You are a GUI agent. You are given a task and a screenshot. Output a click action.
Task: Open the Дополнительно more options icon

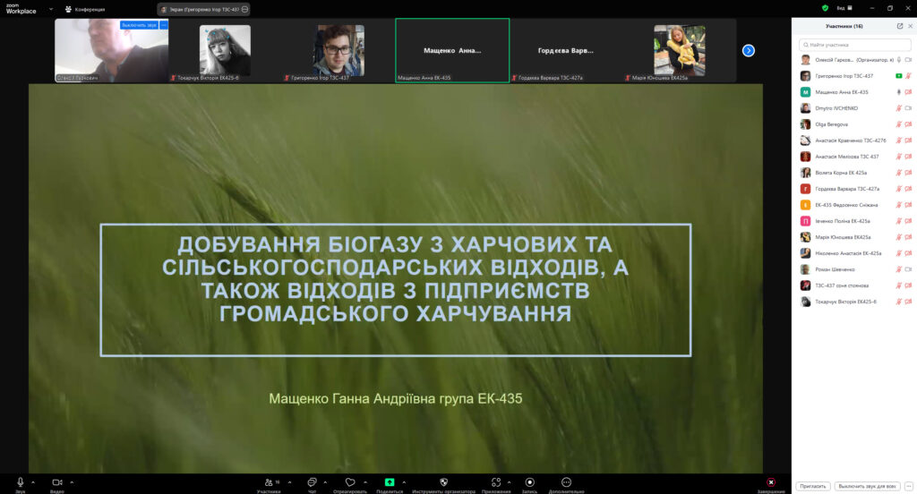[x=566, y=482]
